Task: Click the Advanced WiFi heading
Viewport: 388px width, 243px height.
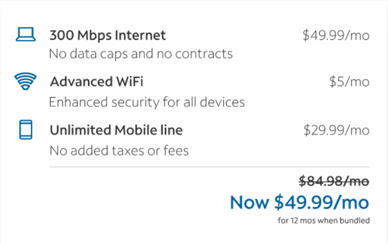Action: click(96, 82)
